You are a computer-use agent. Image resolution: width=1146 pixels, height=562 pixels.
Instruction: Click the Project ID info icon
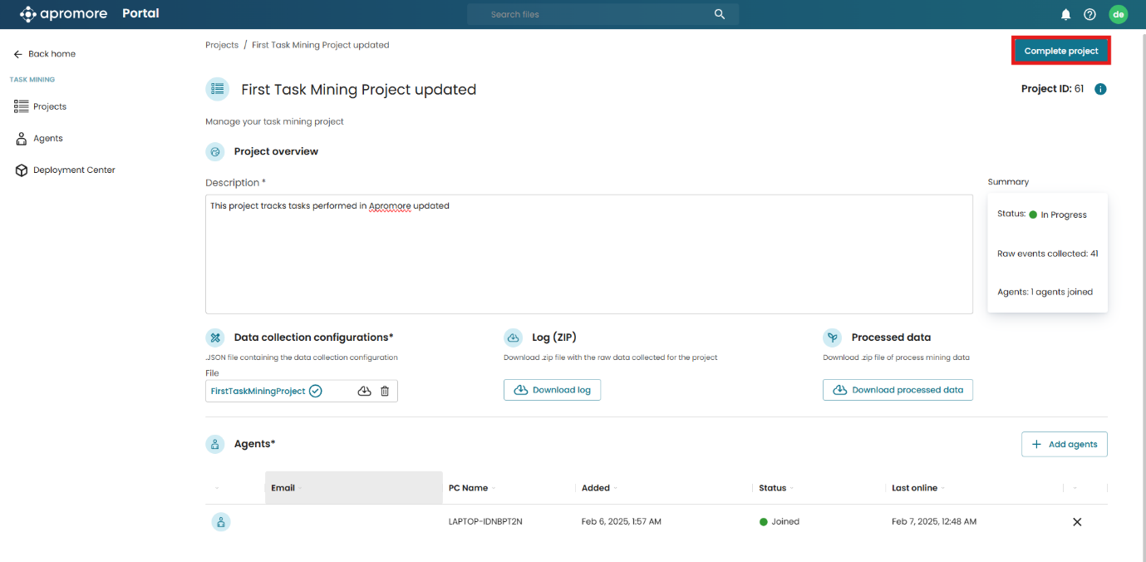pos(1100,89)
